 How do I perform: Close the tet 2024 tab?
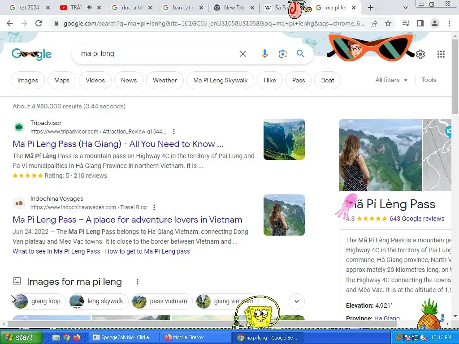point(48,8)
